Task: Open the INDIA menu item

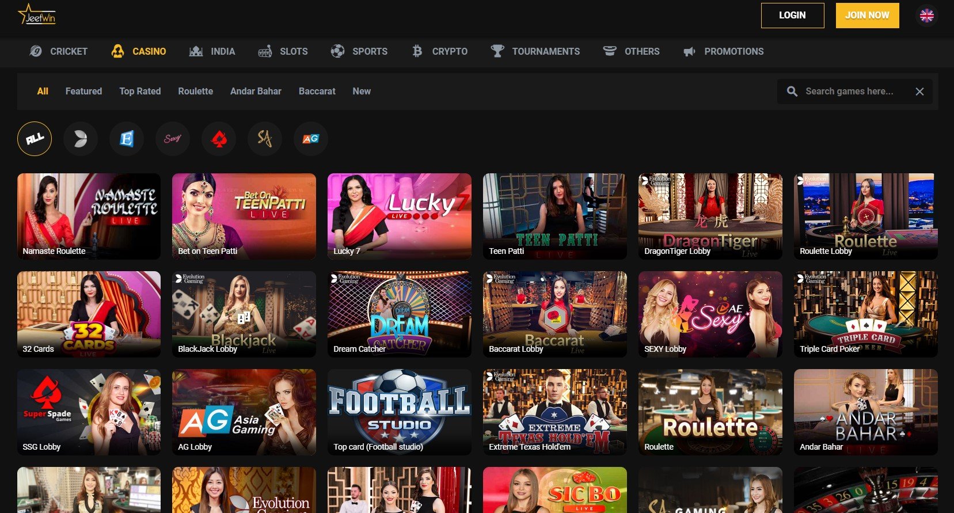Action: point(223,51)
